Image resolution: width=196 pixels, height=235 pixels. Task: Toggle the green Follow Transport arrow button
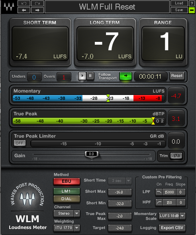point(125,76)
